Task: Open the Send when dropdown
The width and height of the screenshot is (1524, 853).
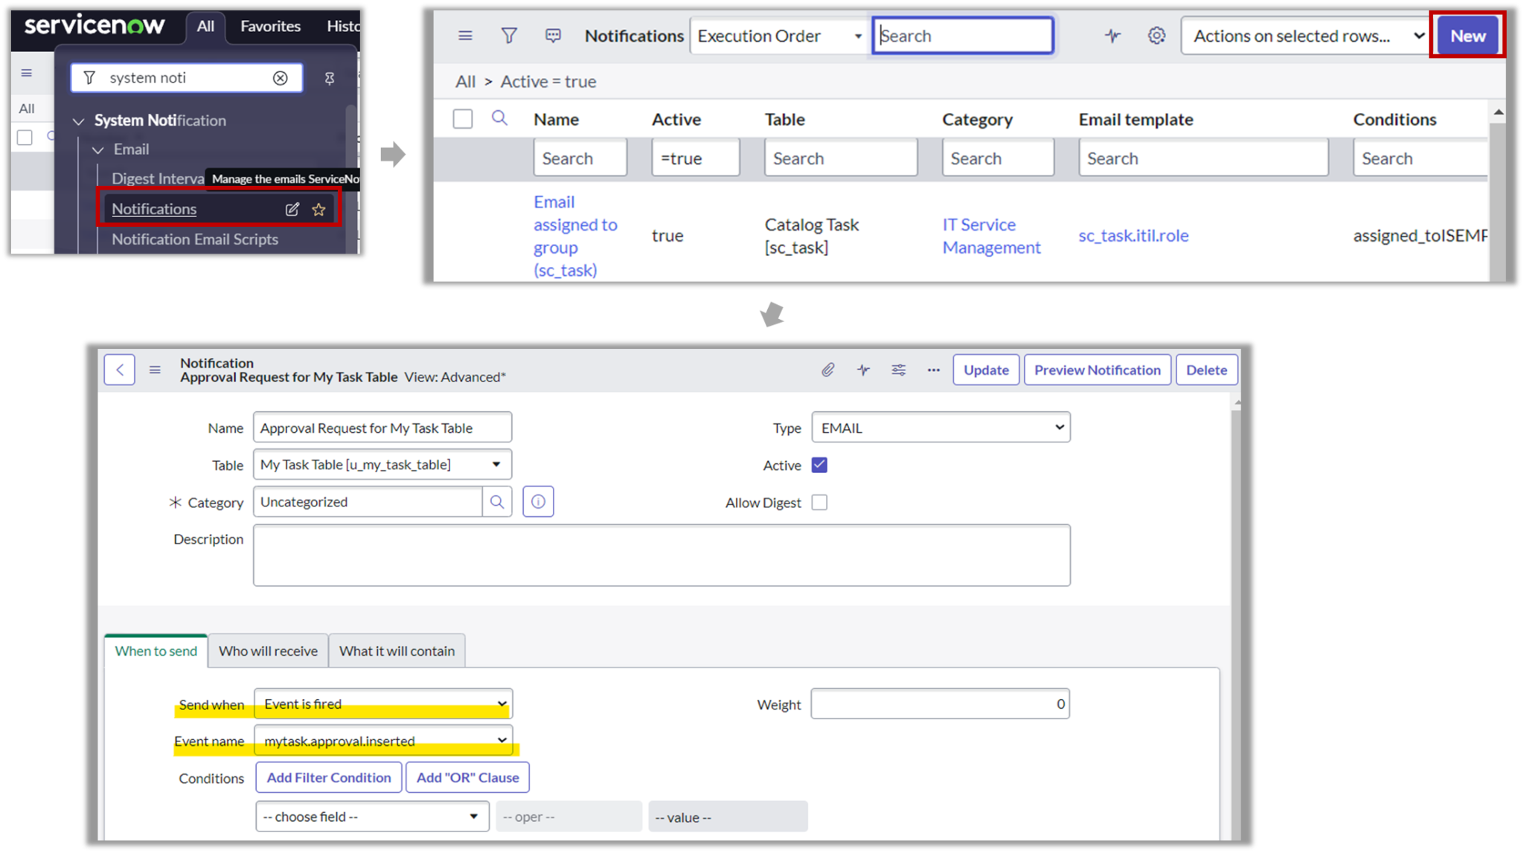Action: (383, 704)
